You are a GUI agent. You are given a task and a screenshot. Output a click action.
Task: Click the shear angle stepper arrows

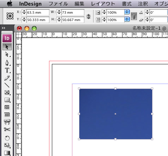coord(147,20)
